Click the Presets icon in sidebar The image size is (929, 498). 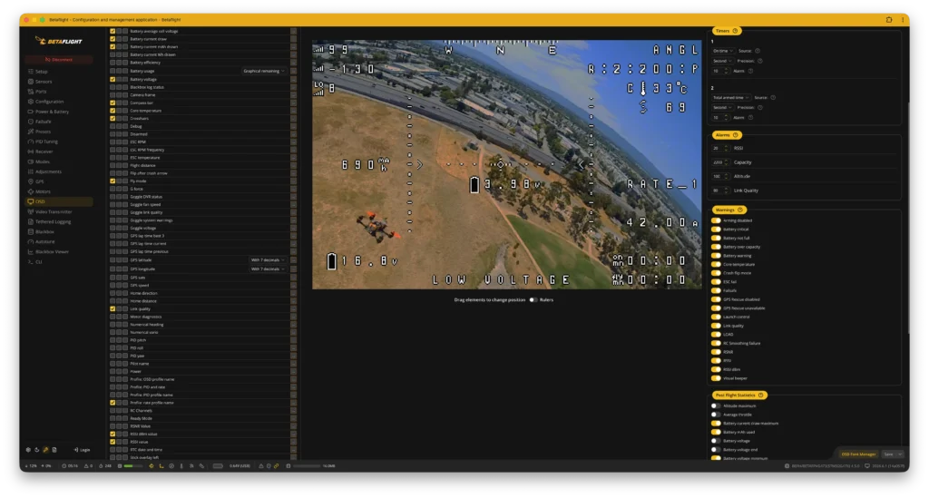31,132
